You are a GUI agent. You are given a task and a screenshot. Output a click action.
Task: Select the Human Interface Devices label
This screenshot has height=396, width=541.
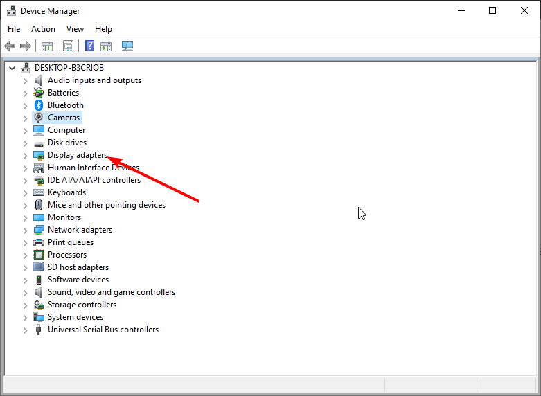click(x=94, y=168)
